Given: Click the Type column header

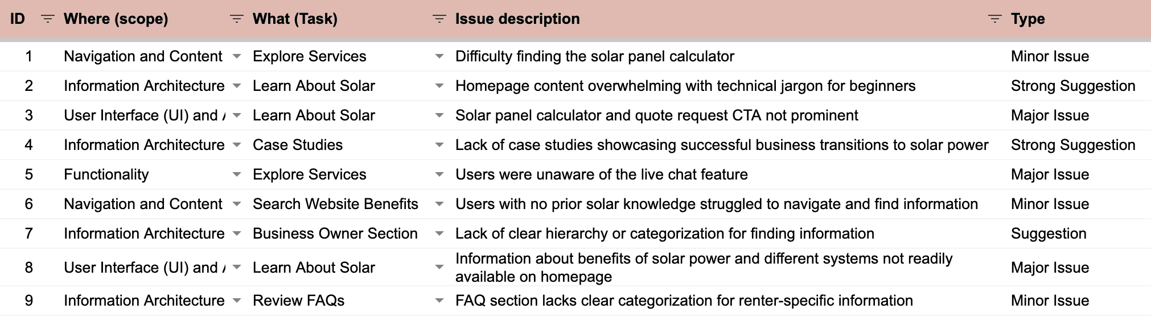Looking at the screenshot, I should tap(1027, 19).
